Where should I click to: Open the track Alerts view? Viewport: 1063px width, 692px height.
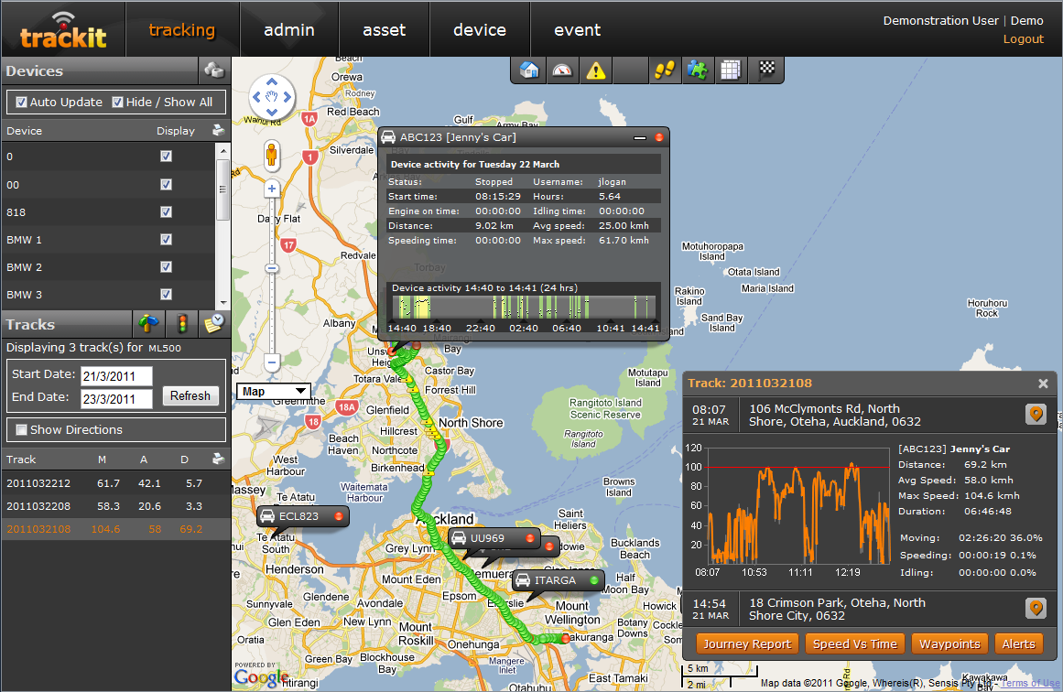pos(1018,643)
